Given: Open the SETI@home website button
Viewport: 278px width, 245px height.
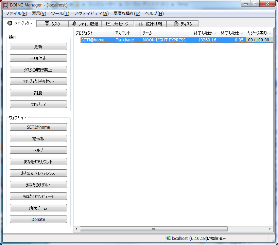Looking at the screenshot, I should [38, 127].
